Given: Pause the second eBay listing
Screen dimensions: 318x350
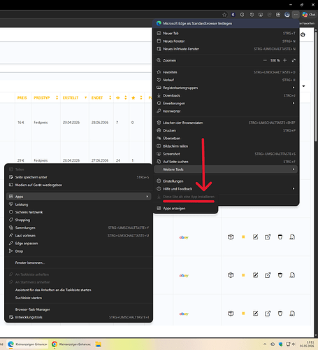Looking at the screenshot, I should click(243, 275).
